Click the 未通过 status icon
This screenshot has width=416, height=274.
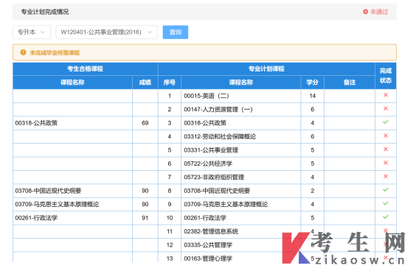(365, 12)
